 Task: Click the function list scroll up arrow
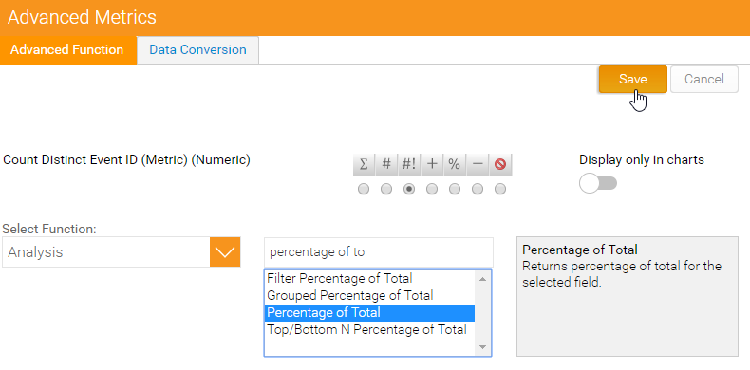(482, 279)
